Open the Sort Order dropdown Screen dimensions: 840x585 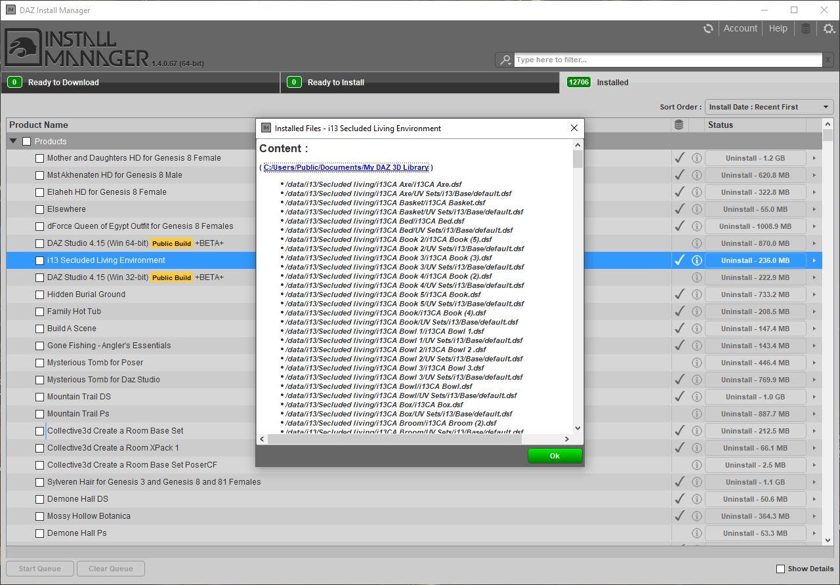coord(769,107)
